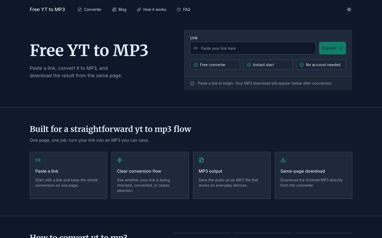Click heading Built for a straightforward yt to mp3 flow
The image size is (382, 238).
[110, 129]
